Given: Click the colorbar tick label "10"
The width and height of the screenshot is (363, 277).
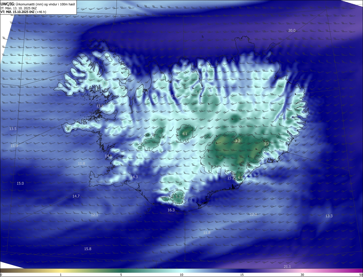Looking at the screenshot, I should pyautogui.click(x=181, y=275).
